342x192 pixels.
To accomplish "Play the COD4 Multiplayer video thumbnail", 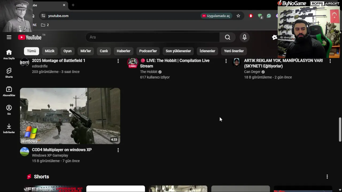I will tap(70, 116).
